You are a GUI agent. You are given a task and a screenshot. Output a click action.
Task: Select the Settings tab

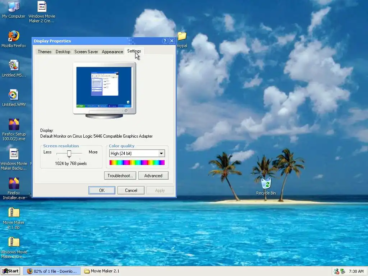[134, 51]
